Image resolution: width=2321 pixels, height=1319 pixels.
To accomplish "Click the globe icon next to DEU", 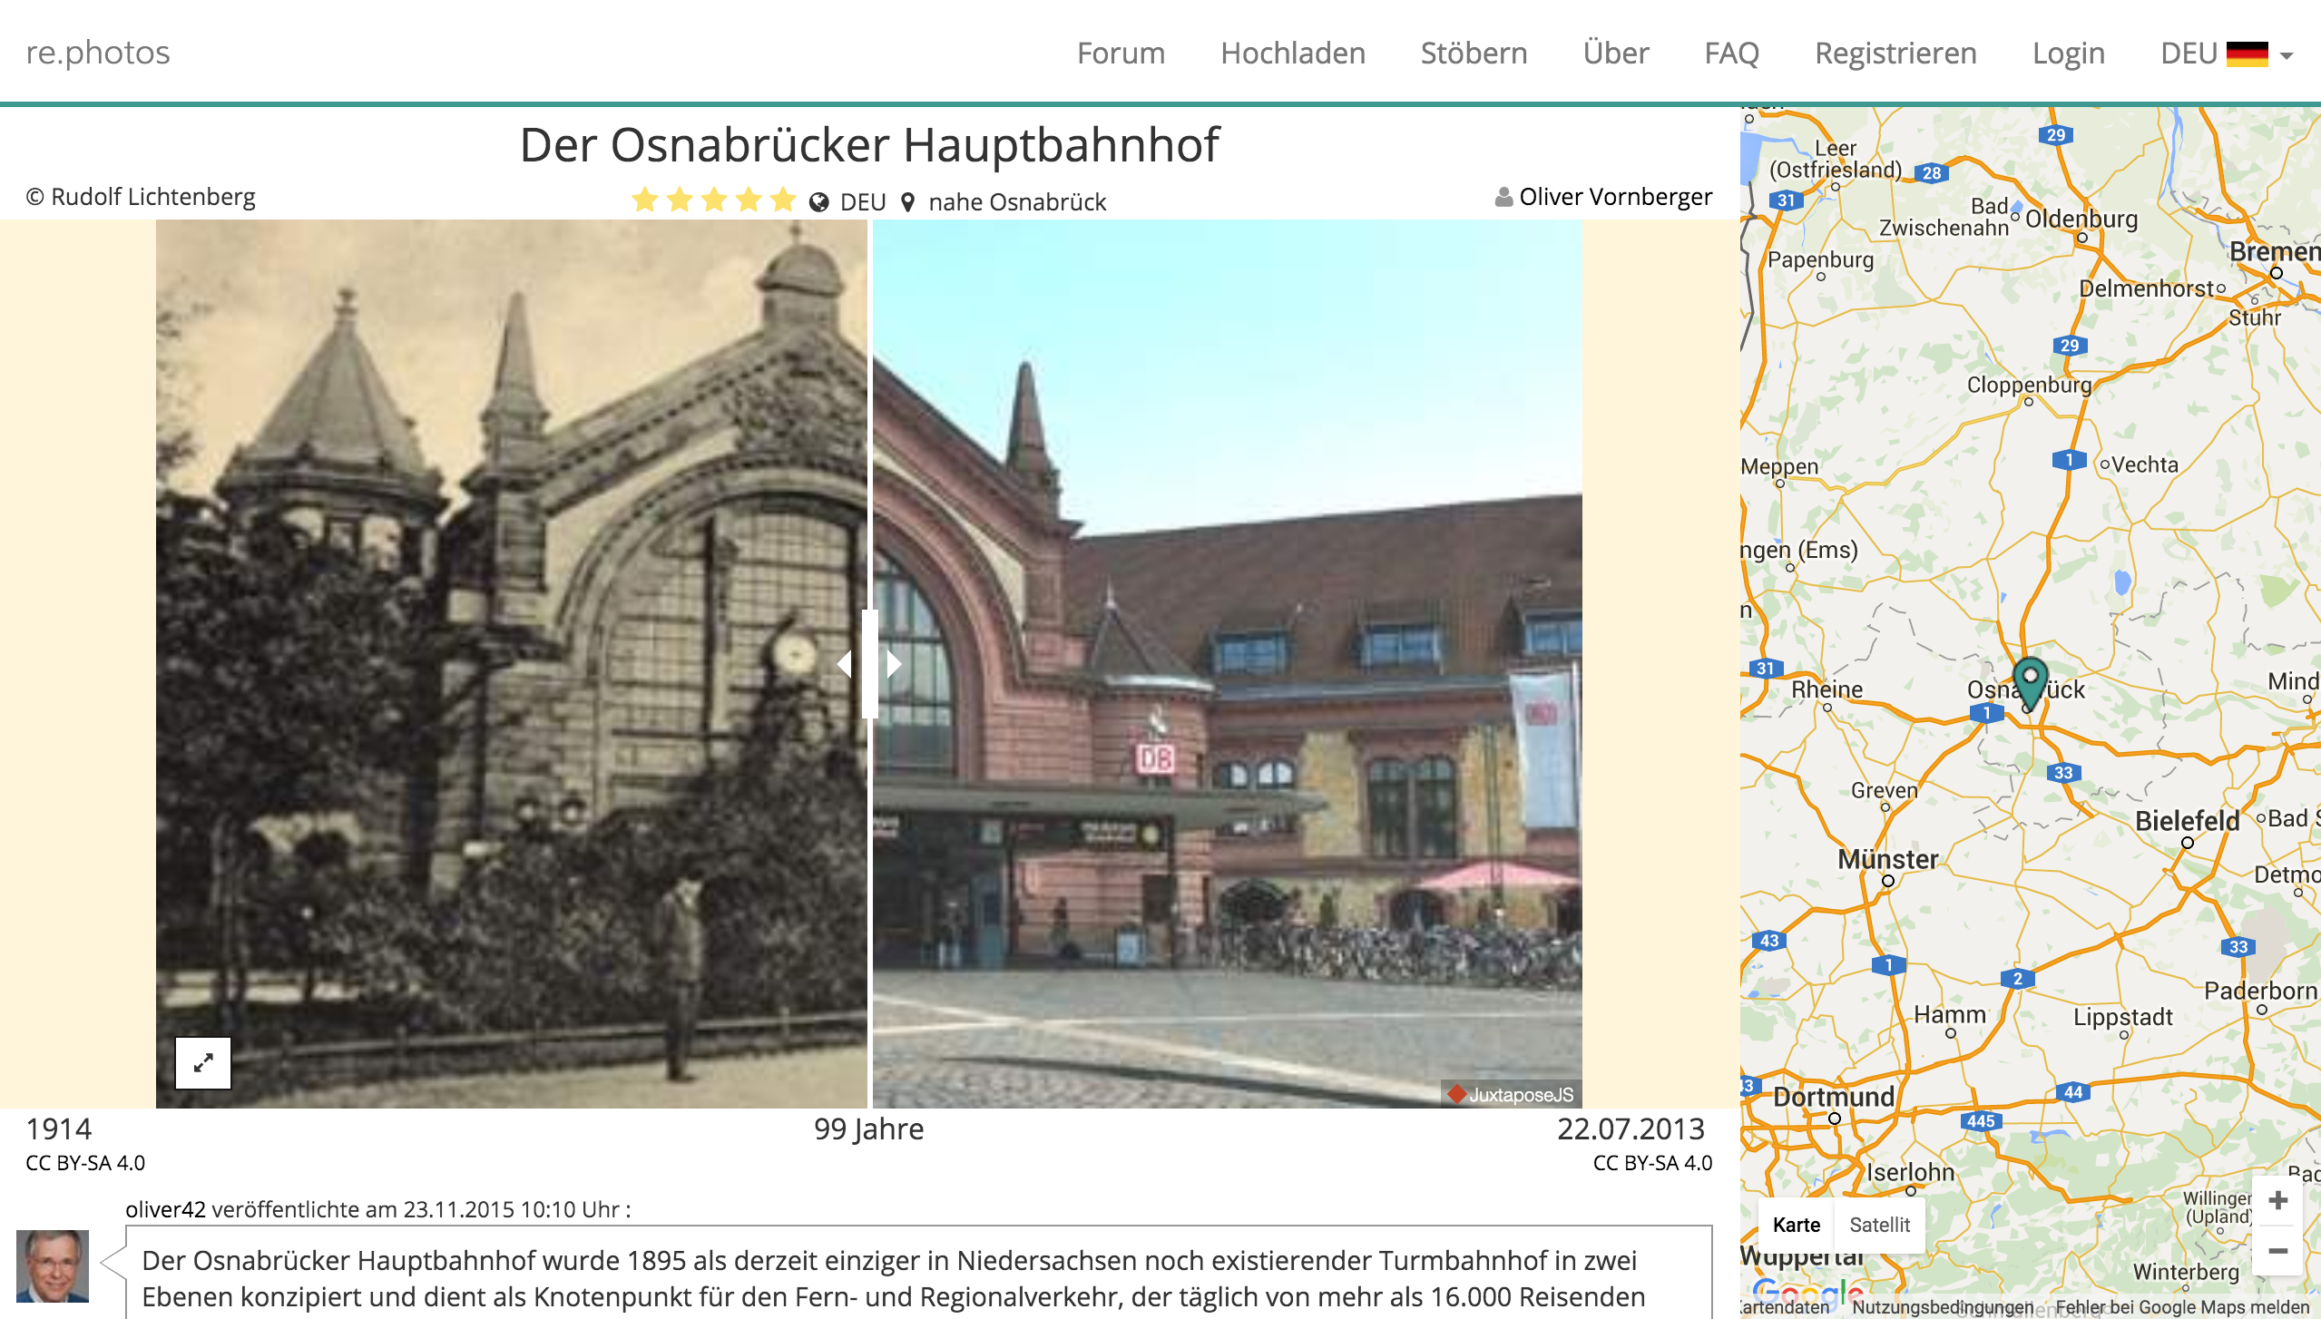I will pyautogui.click(x=818, y=202).
